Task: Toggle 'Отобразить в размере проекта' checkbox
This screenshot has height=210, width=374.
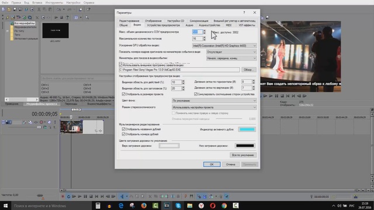Action: (x=123, y=94)
